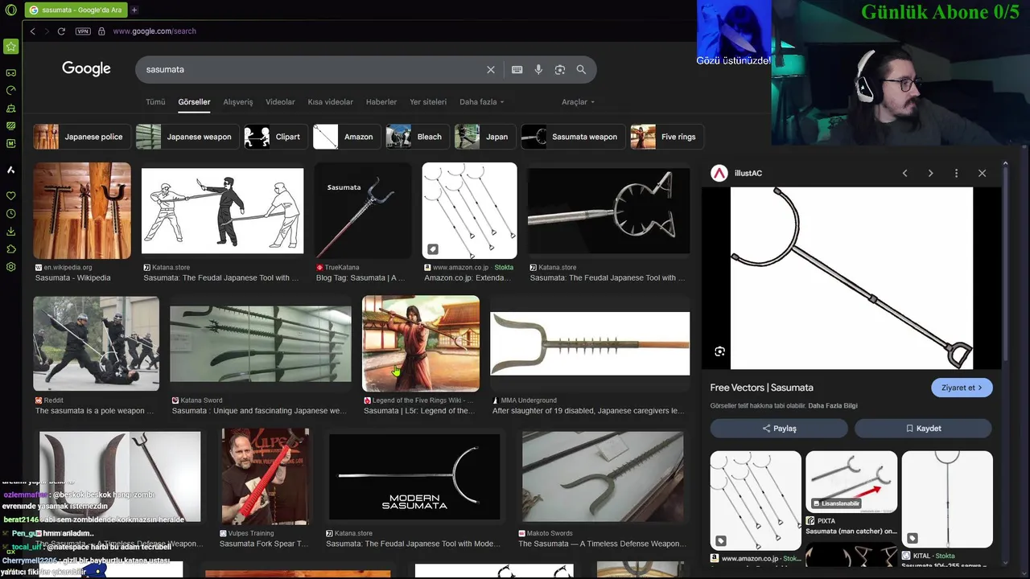
Task: Open the heart favorites sidebar icon
Action: 10,196
